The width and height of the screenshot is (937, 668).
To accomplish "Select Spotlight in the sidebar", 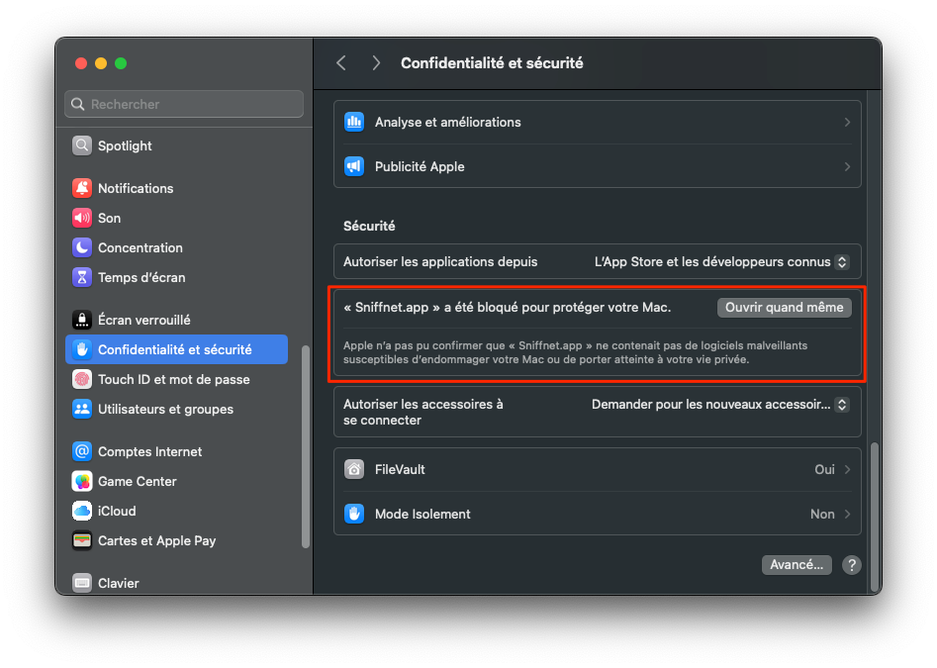I will (x=176, y=145).
